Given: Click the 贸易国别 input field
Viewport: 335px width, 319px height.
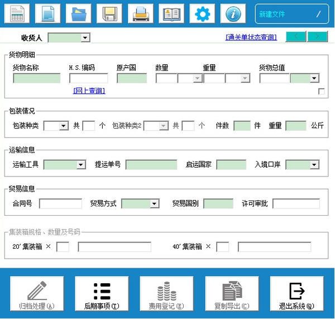Looking at the screenshot, I should [x=218, y=204].
